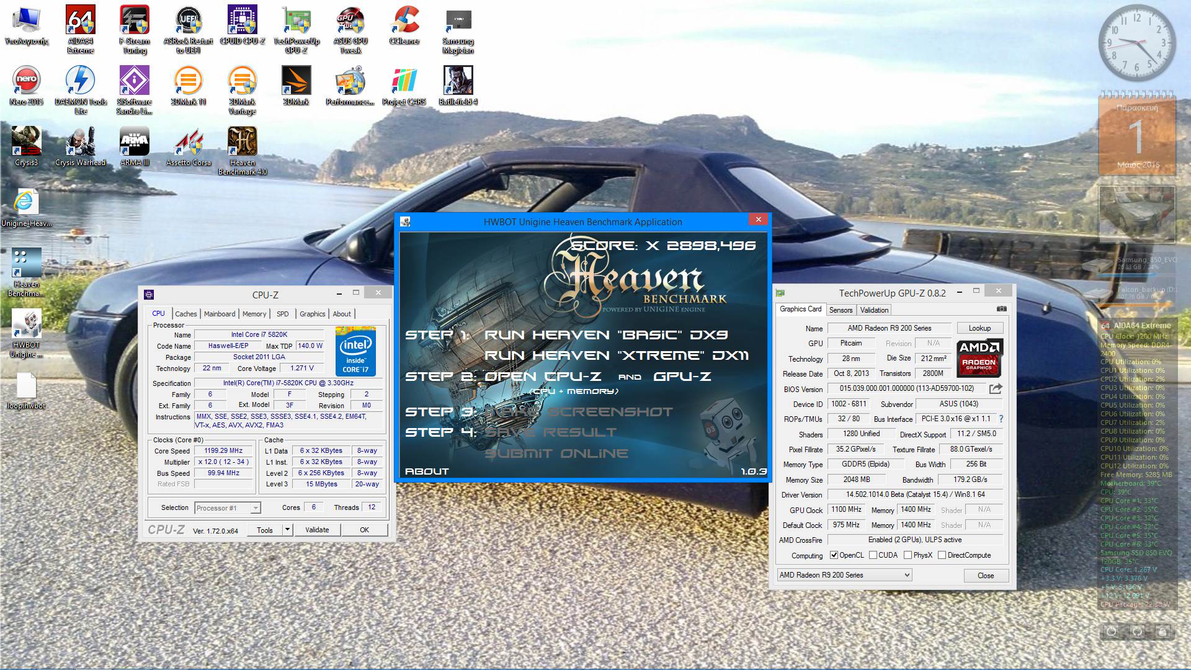Expand CPU-Z Tools dropdown arrow
Screen dimensions: 1191x670
point(287,530)
